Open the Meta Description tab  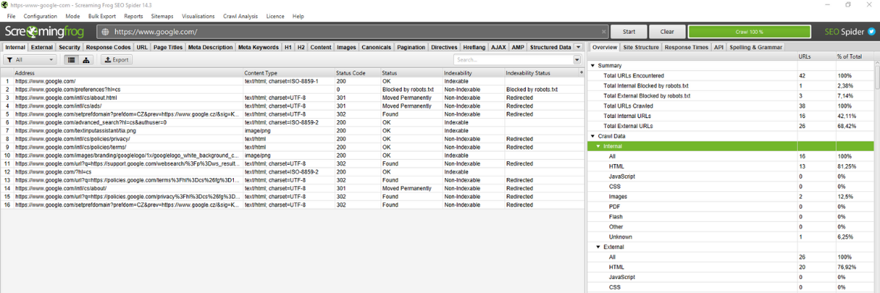[210, 47]
